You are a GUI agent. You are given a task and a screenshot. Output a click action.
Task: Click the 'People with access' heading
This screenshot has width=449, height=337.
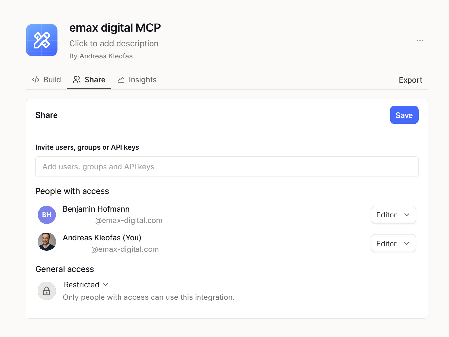coord(72,191)
